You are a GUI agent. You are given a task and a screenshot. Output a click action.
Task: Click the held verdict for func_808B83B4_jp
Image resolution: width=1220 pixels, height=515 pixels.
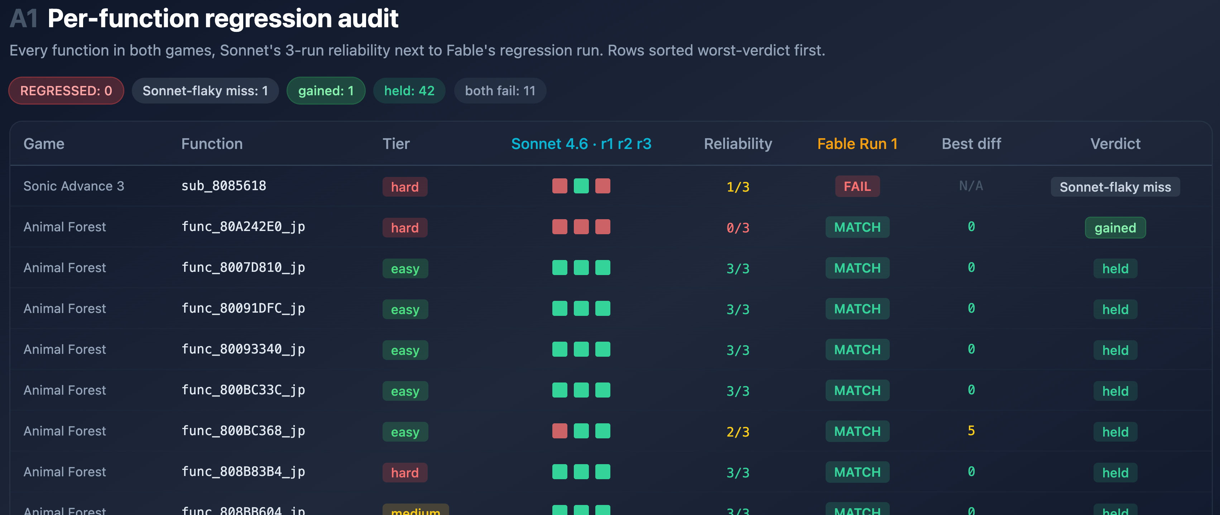[1115, 472]
